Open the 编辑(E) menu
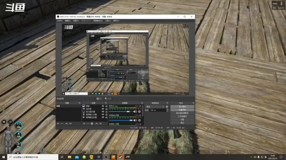This screenshot has width=286, height=160. click(68, 21)
